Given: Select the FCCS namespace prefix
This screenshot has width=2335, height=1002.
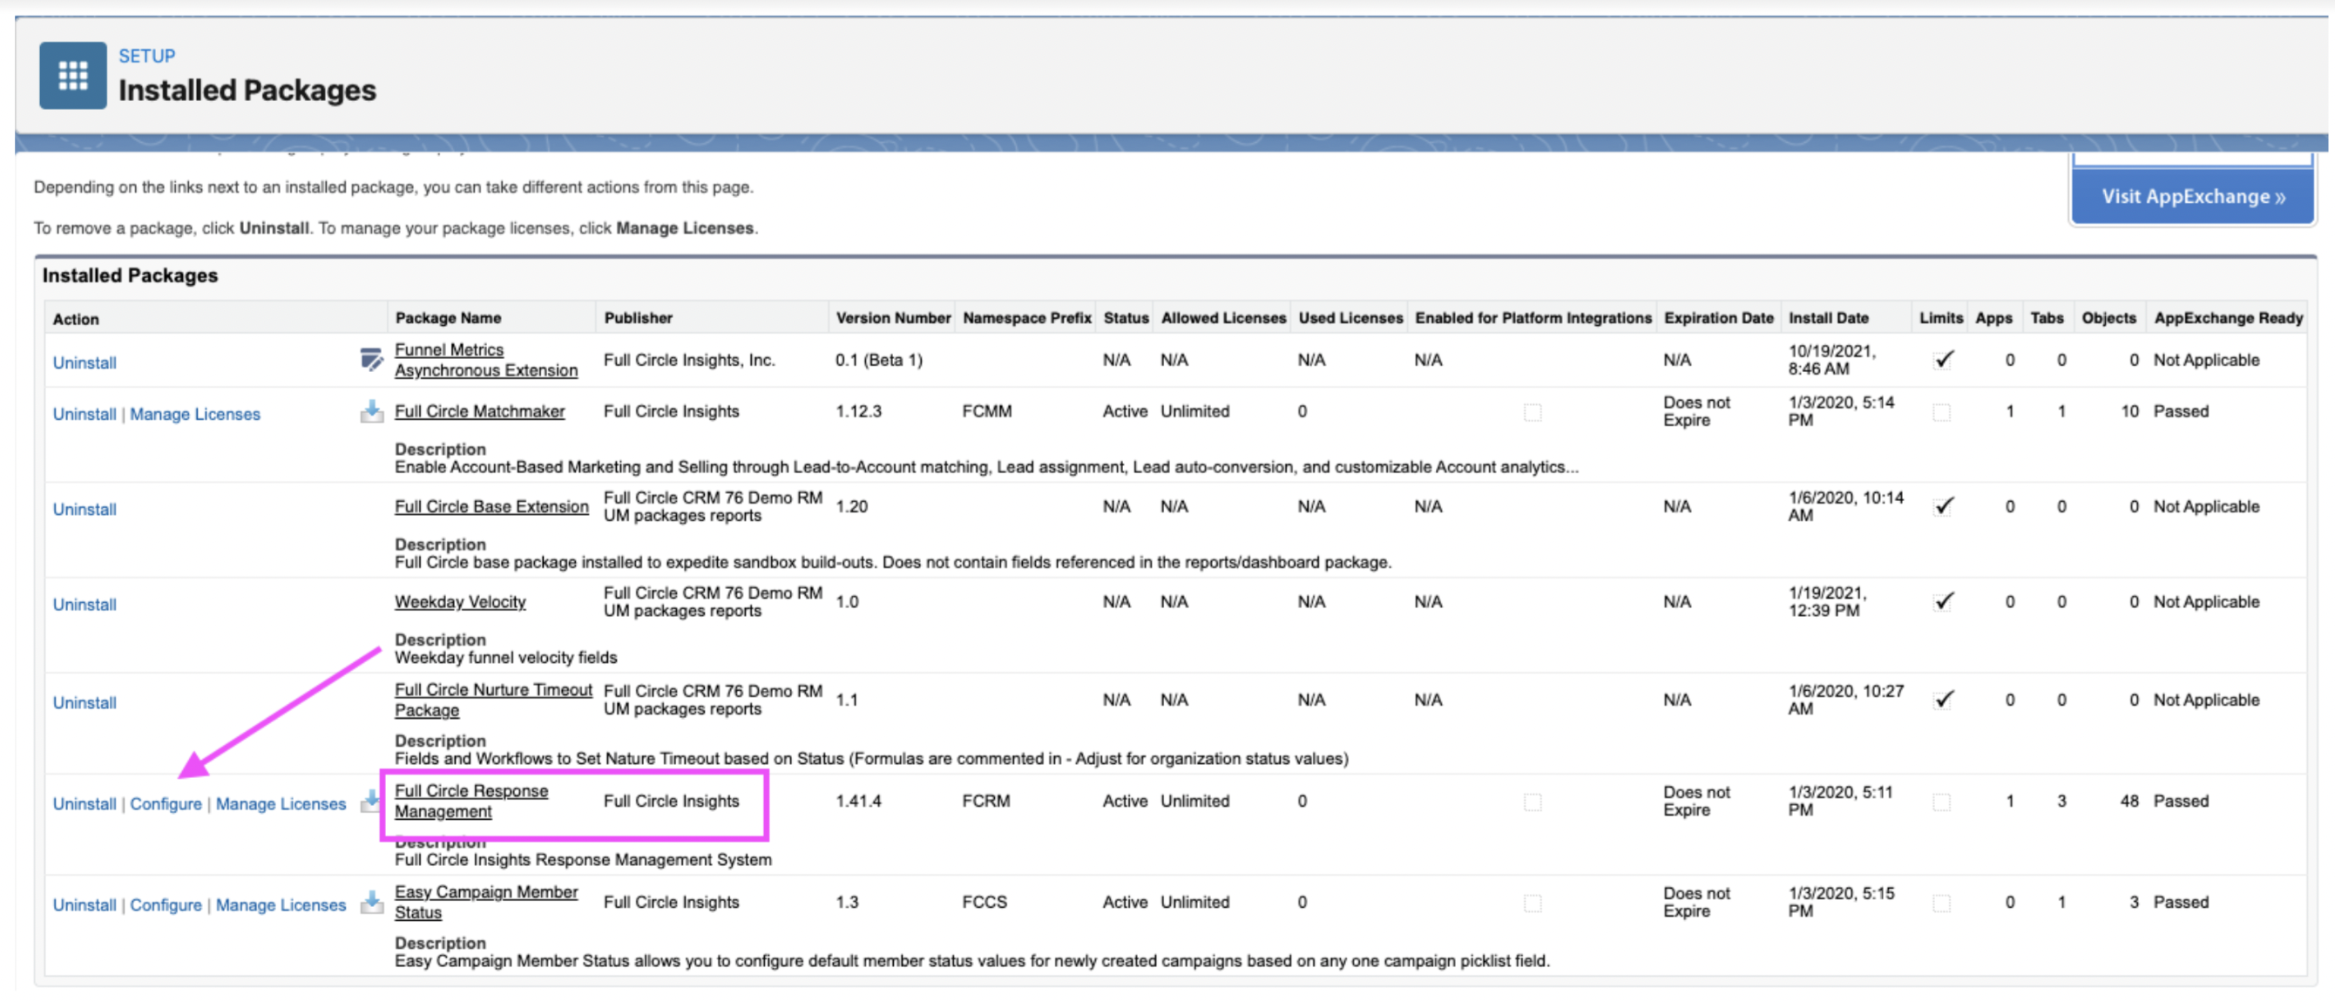Looking at the screenshot, I should click(x=985, y=903).
